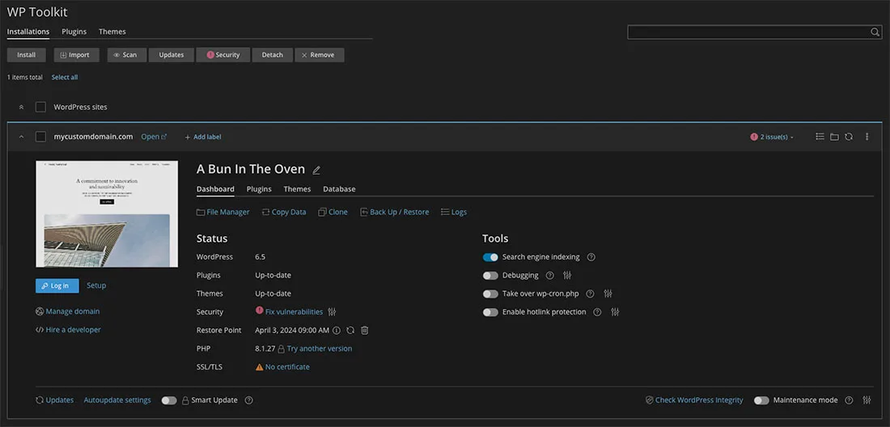
Task: Click the lock icon next to PHP version
Action: click(x=281, y=349)
